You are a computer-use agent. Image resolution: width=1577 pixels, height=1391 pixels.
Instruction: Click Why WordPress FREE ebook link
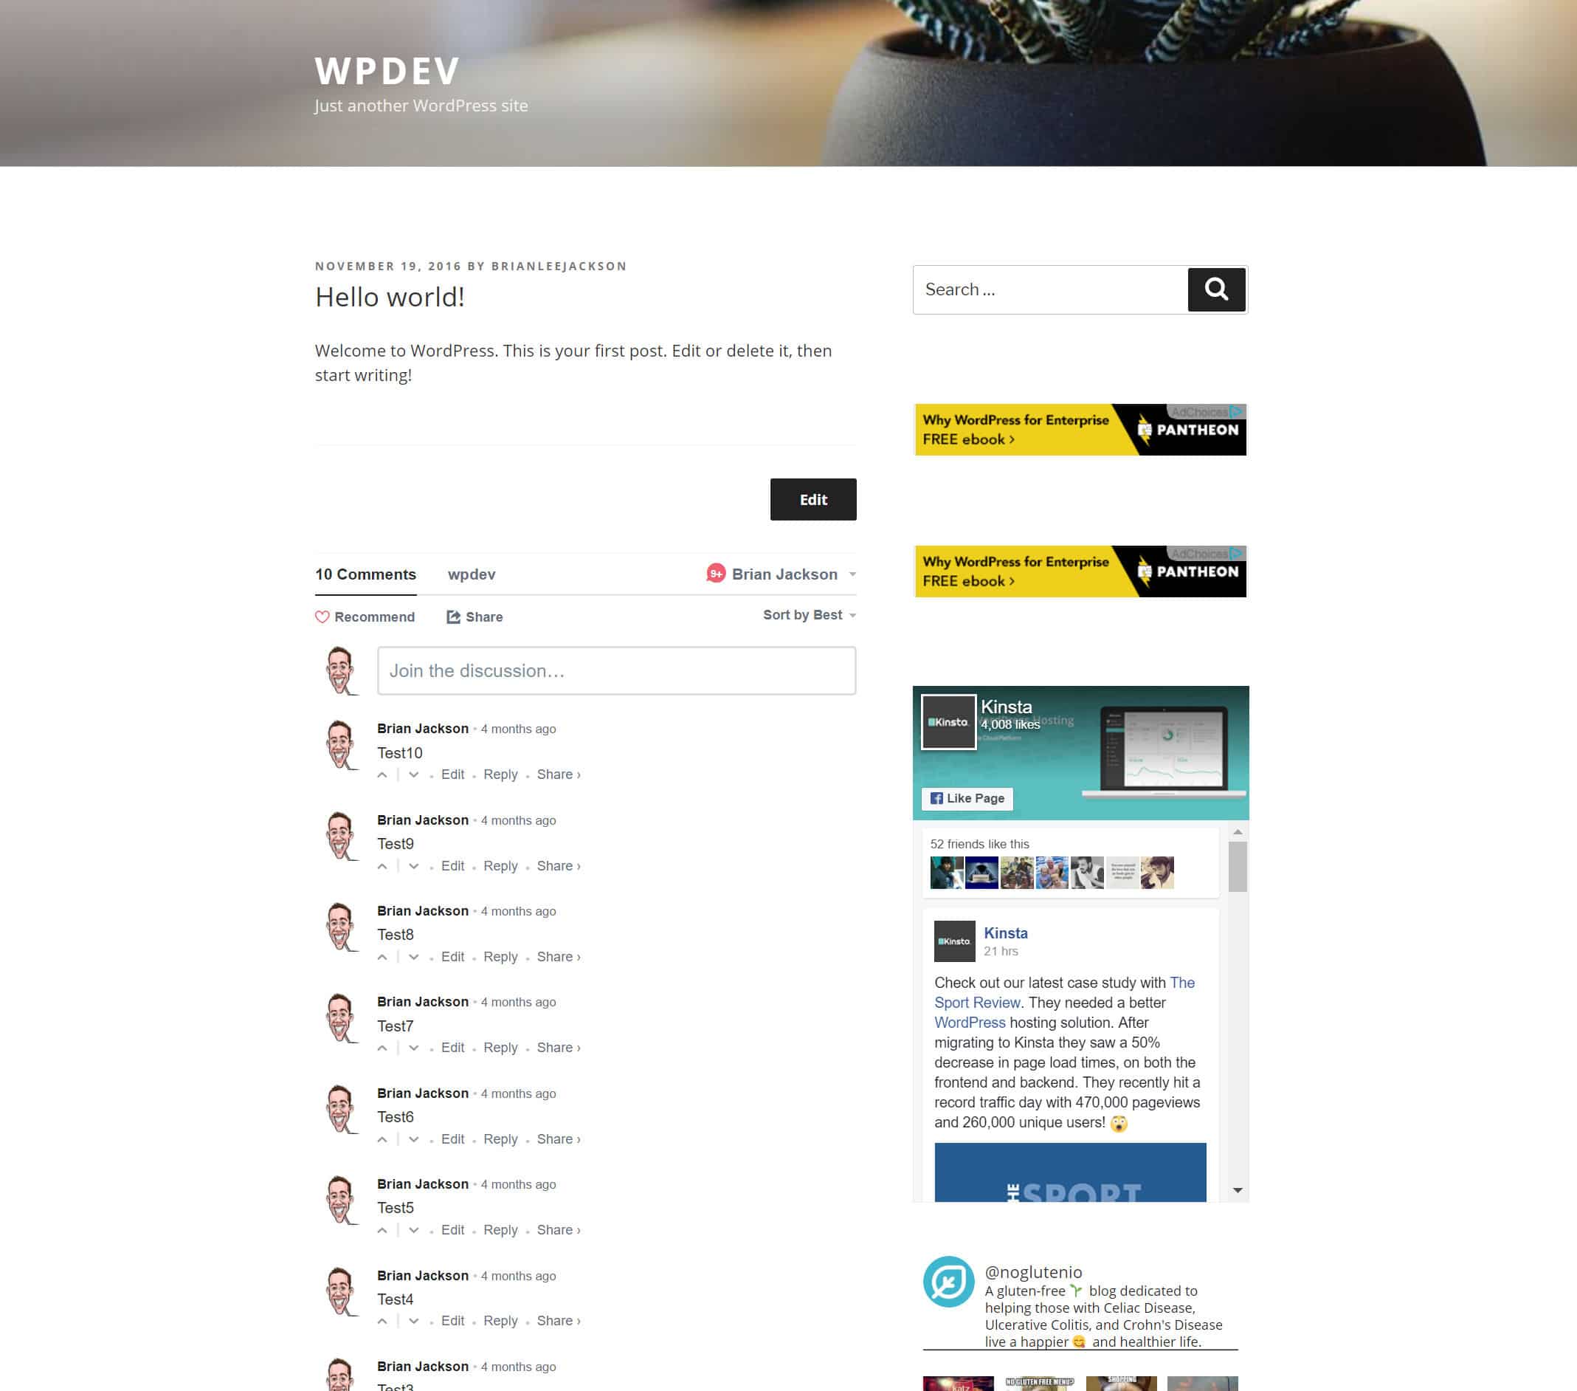click(x=1015, y=428)
